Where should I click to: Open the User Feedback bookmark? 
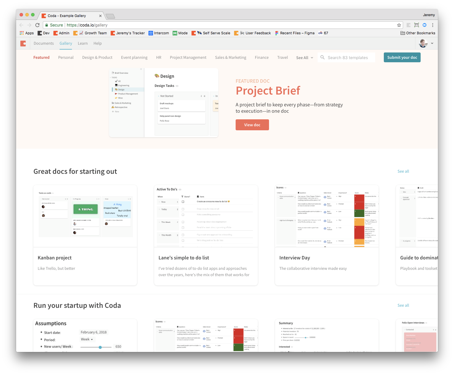253,33
